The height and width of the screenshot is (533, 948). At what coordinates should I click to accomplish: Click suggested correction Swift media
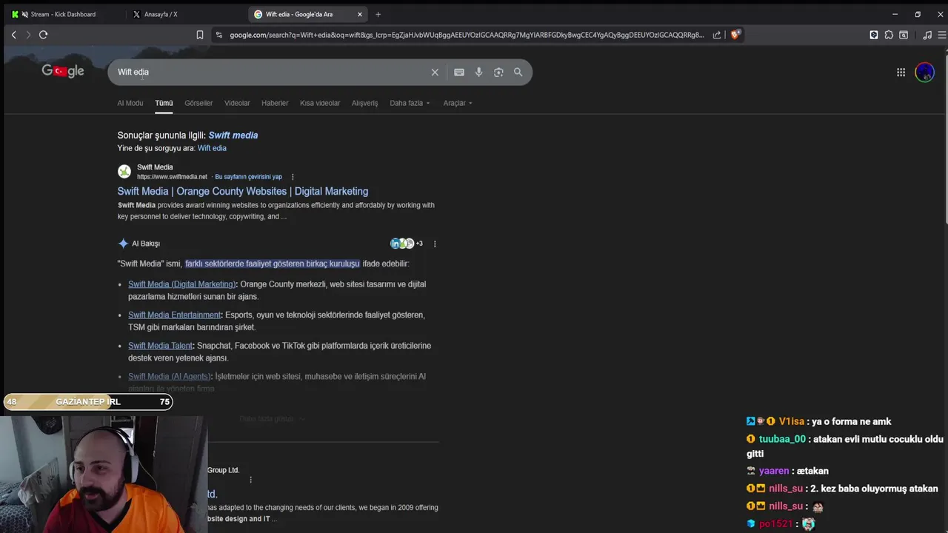point(233,135)
